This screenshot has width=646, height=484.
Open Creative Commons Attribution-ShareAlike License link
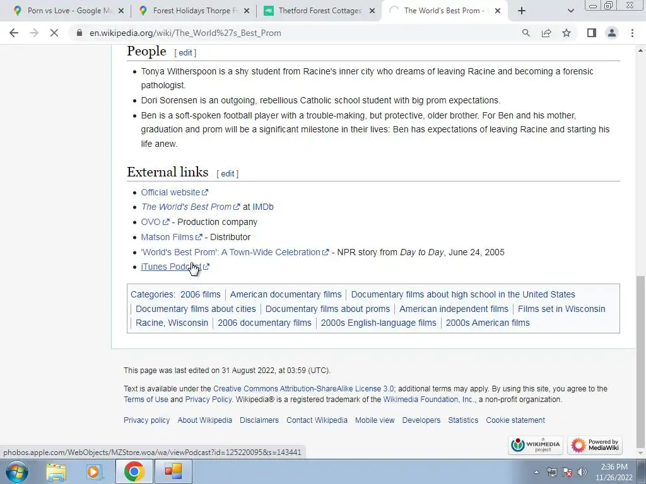(303, 388)
